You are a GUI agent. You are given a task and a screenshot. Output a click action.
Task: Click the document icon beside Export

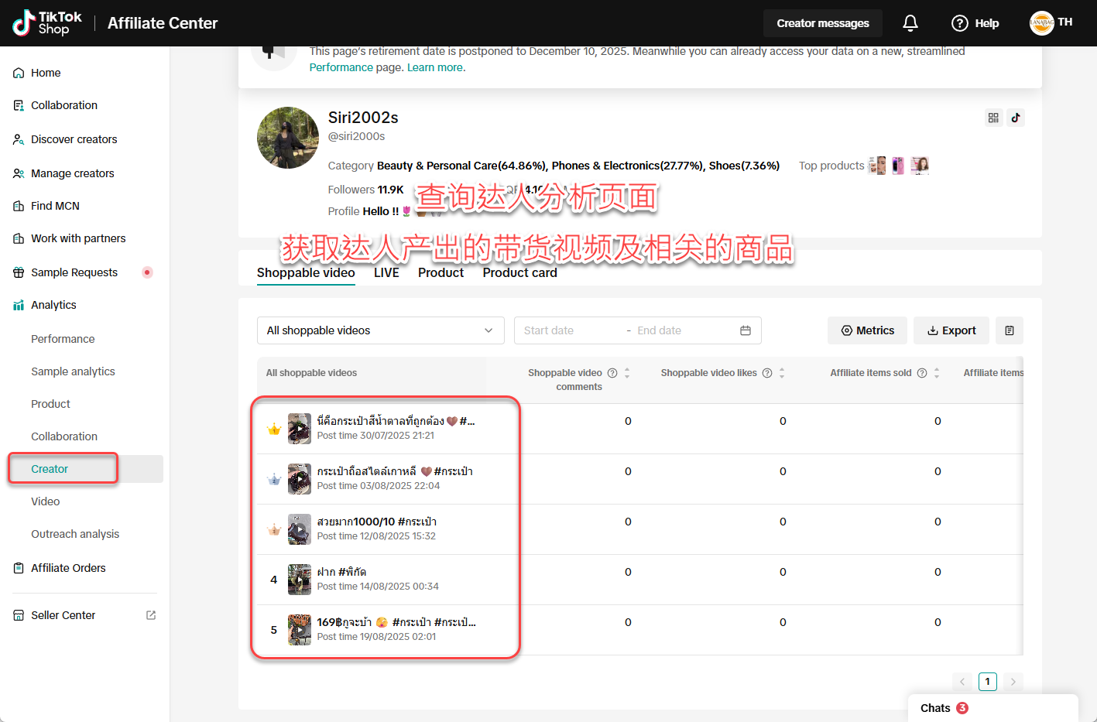click(1010, 330)
